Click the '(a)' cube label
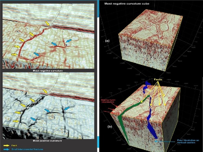Screen dimensions: 203x152 pos(107,41)
